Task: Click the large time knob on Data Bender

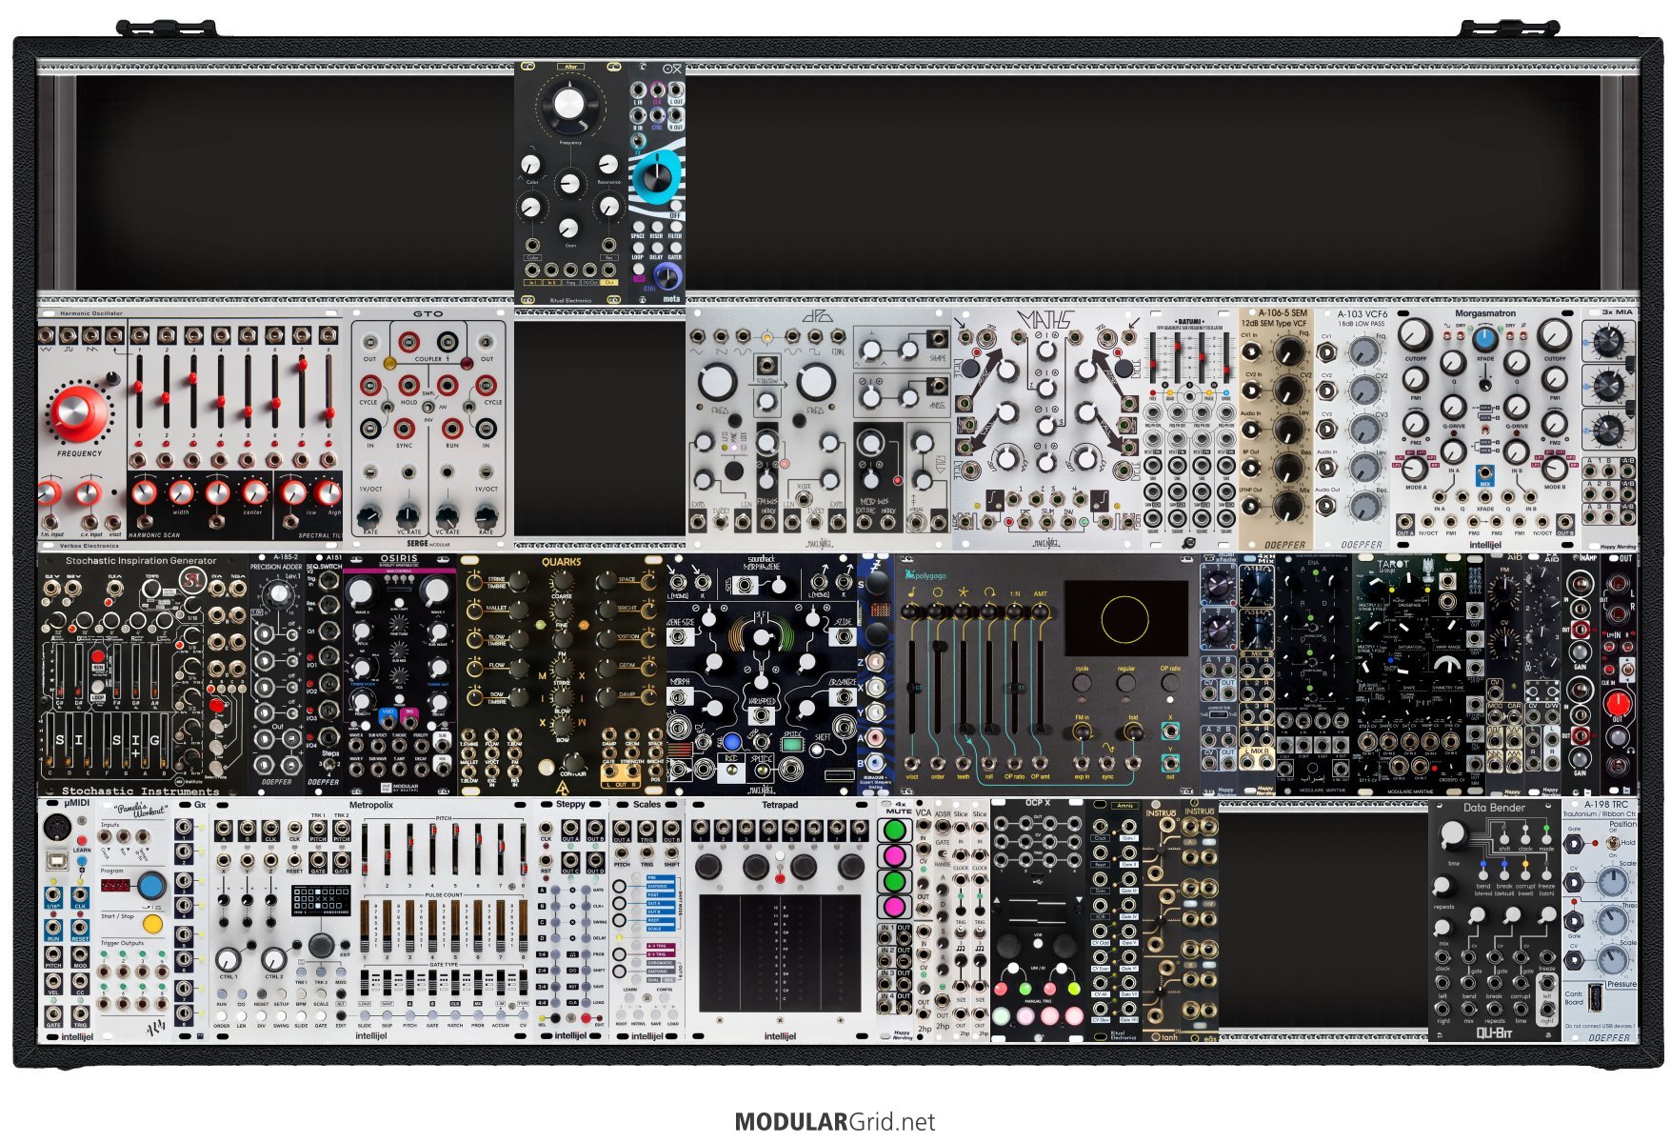Action: tap(1452, 834)
